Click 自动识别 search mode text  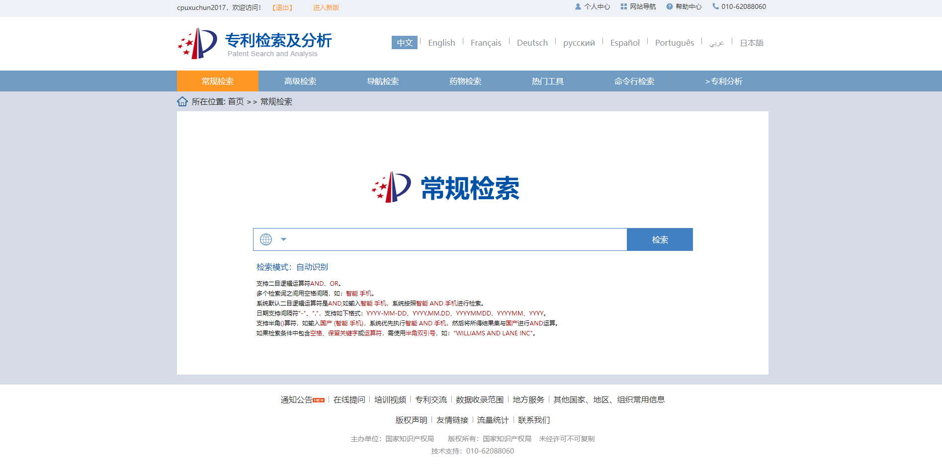[x=312, y=267]
